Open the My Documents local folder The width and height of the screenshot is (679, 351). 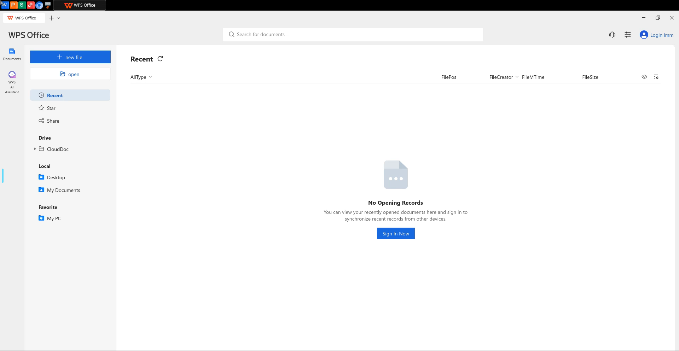click(x=63, y=190)
